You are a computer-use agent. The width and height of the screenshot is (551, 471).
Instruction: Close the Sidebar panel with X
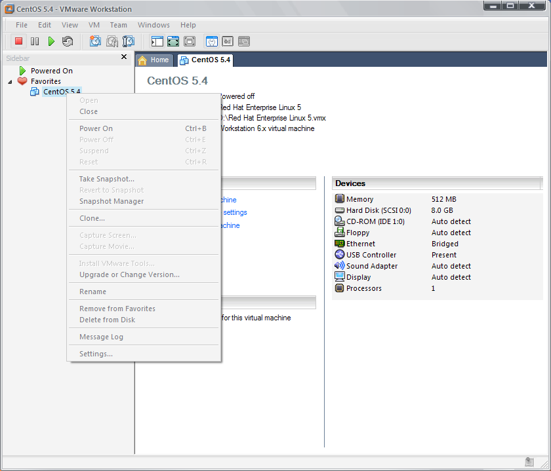124,57
